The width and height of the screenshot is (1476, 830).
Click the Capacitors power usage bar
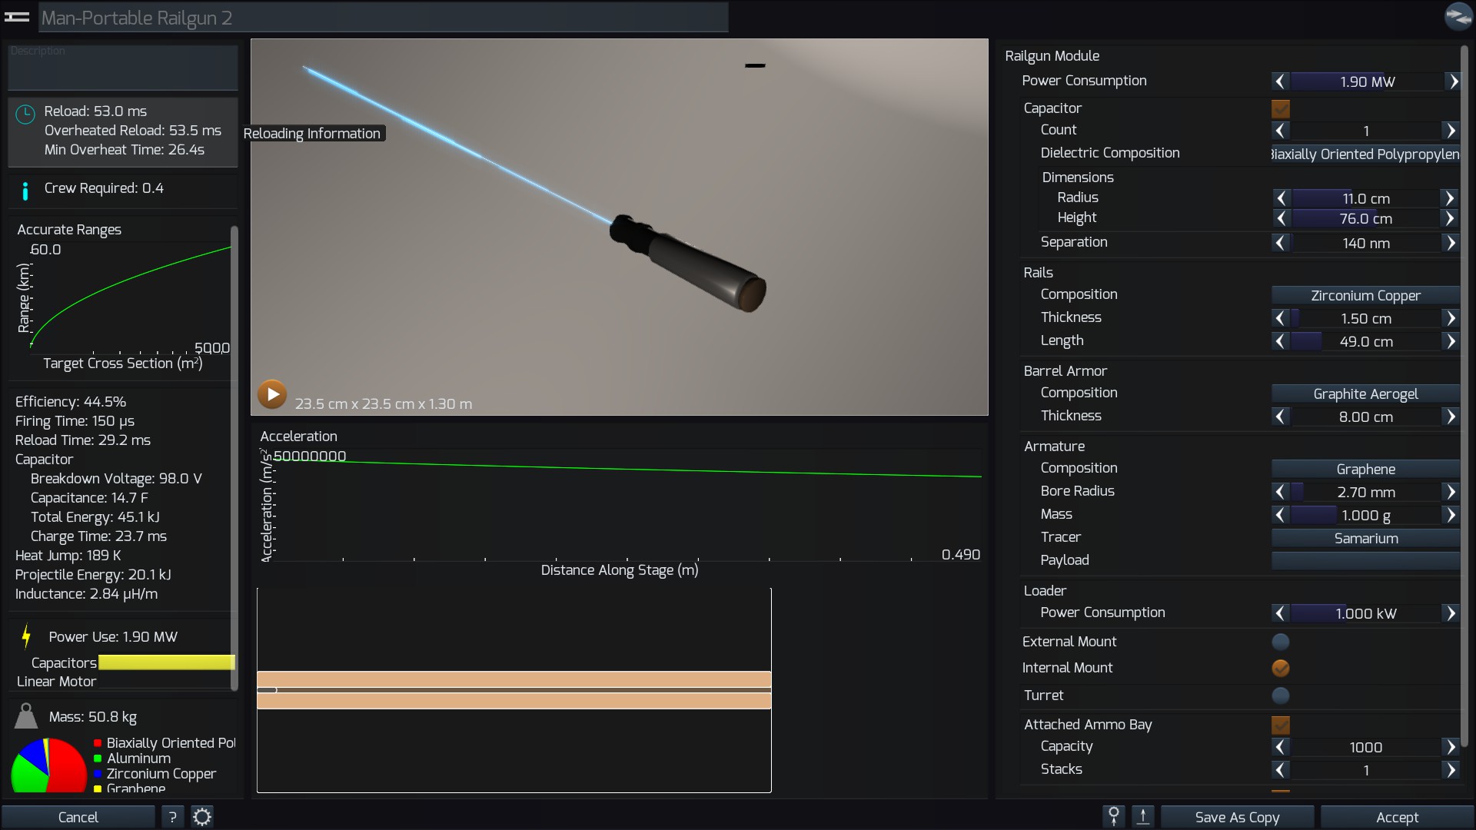(166, 662)
